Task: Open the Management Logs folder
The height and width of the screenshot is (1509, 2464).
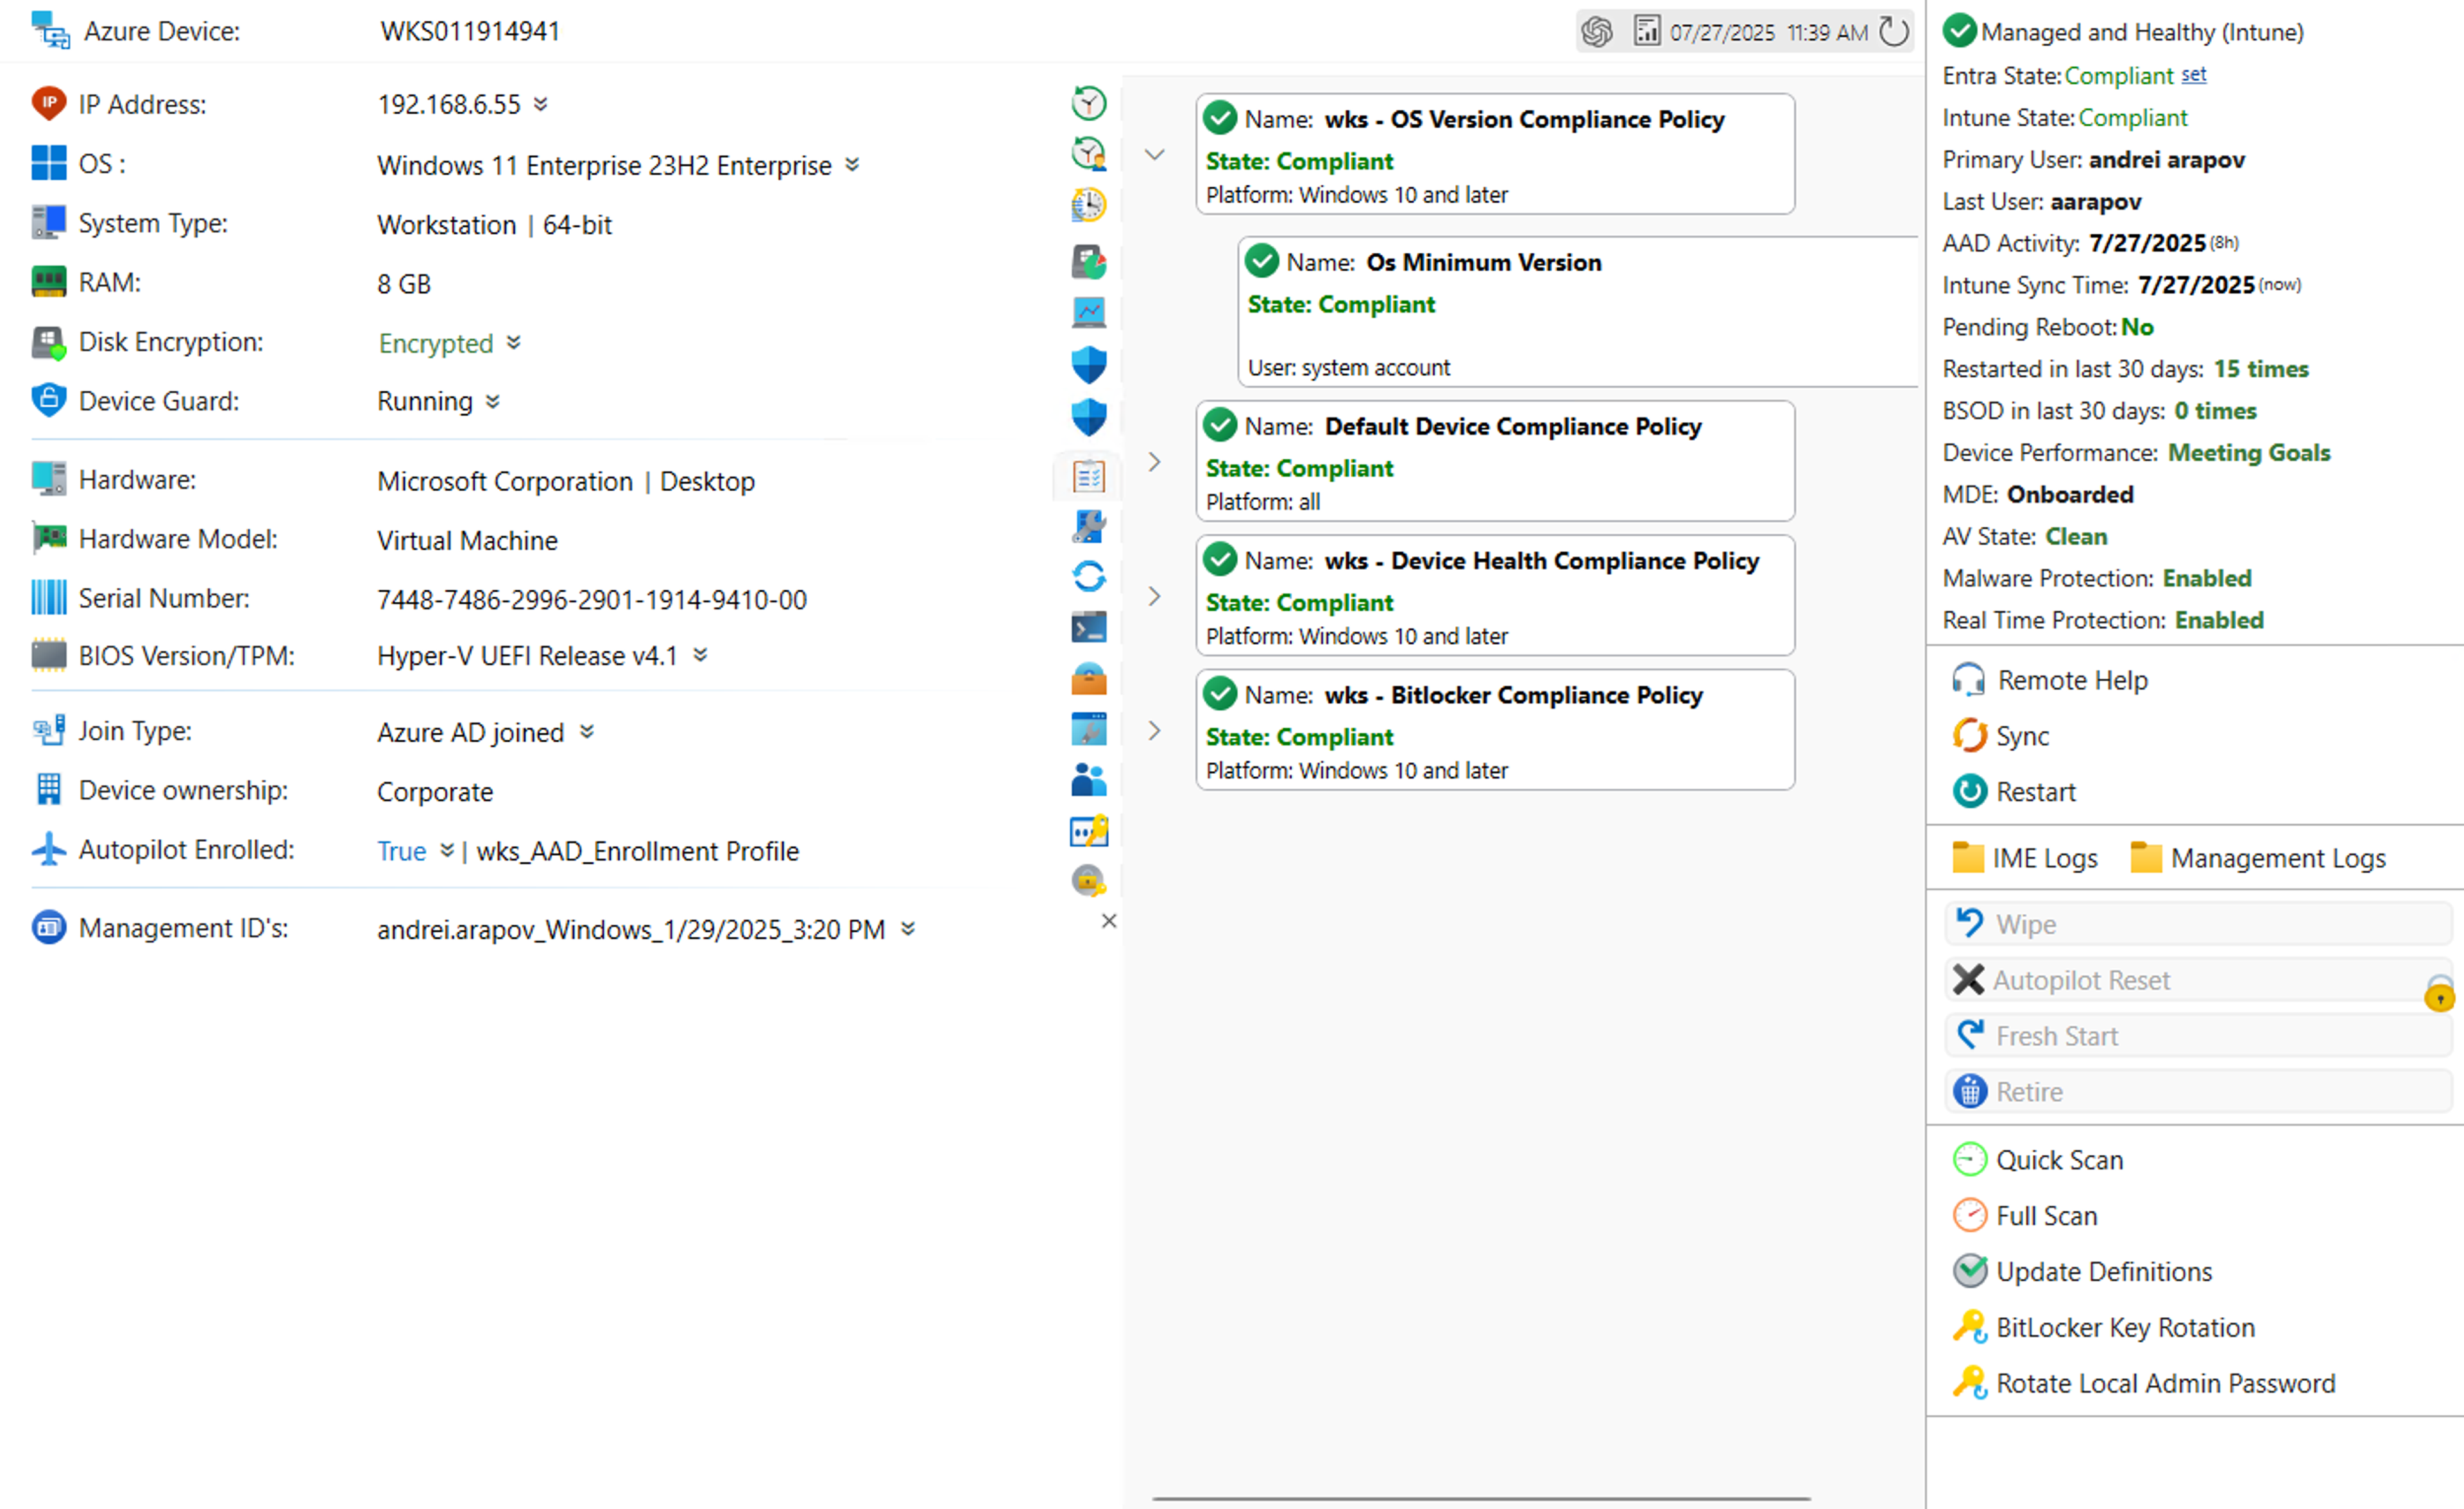Action: [x=2258, y=858]
